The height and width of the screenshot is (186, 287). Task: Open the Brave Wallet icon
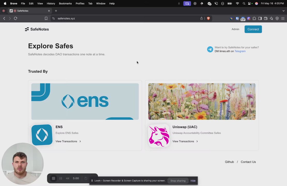pos(266,19)
